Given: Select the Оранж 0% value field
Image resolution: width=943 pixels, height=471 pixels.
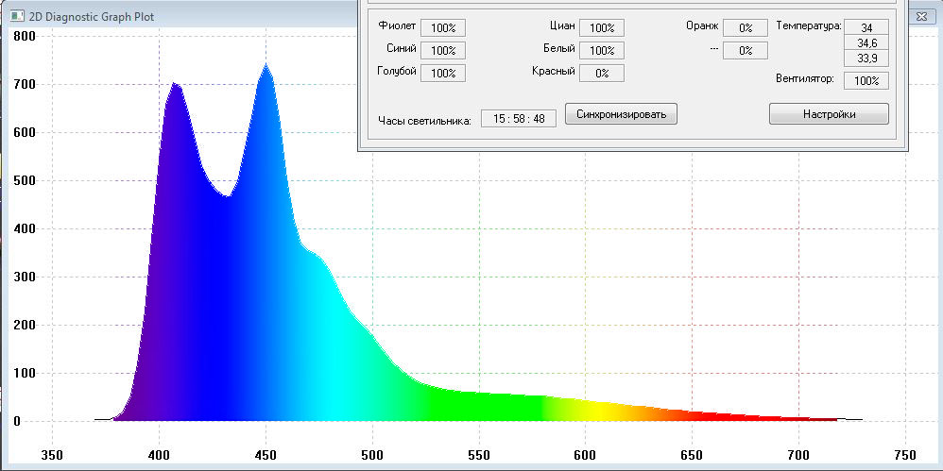Looking at the screenshot, I should coord(746,27).
